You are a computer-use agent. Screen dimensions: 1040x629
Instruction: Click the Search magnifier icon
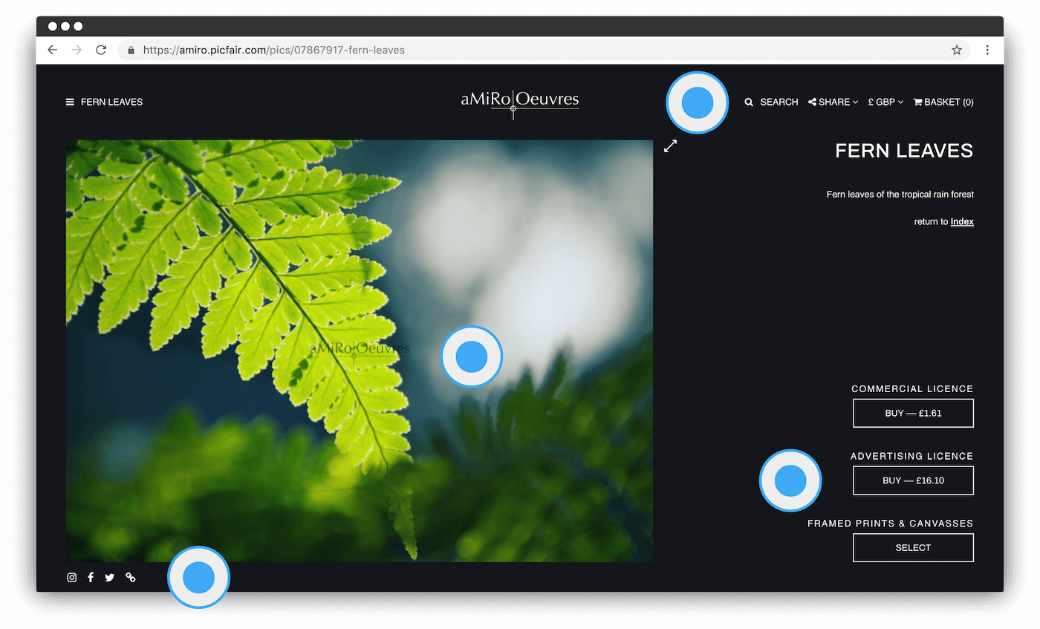point(749,102)
